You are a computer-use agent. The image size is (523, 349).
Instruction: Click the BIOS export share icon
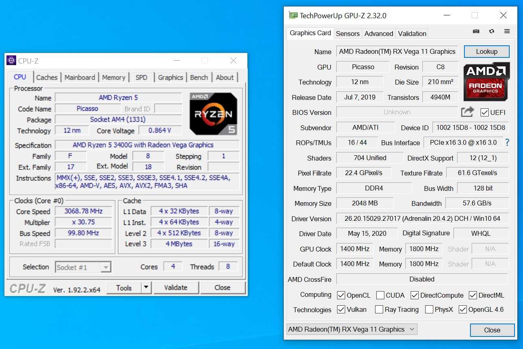pos(467,112)
